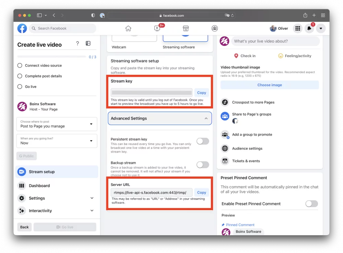This screenshot has width=343, height=253.
Task: Click the Stream key field
Action: 152,93
